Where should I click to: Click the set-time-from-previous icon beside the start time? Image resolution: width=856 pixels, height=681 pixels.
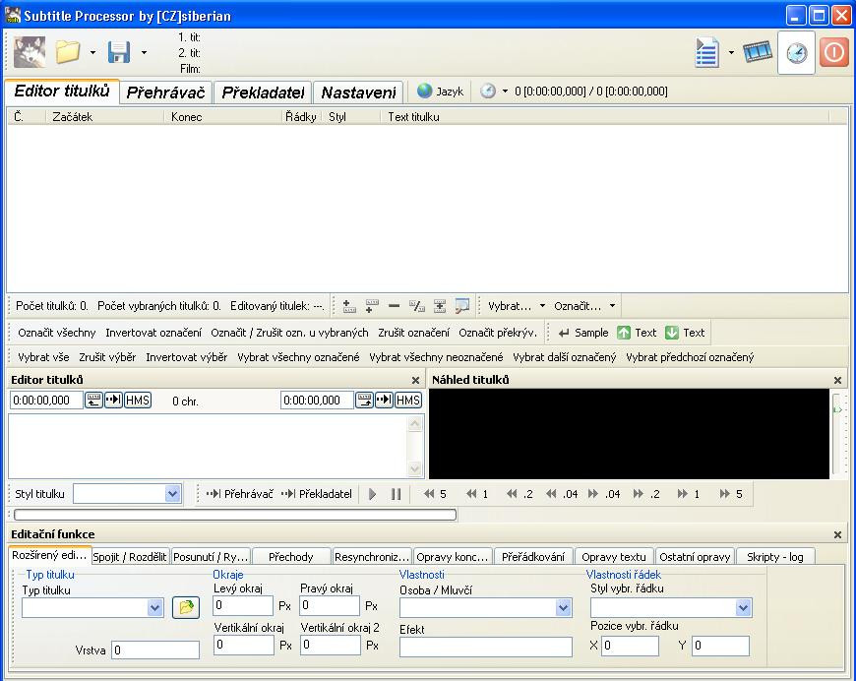coord(93,401)
